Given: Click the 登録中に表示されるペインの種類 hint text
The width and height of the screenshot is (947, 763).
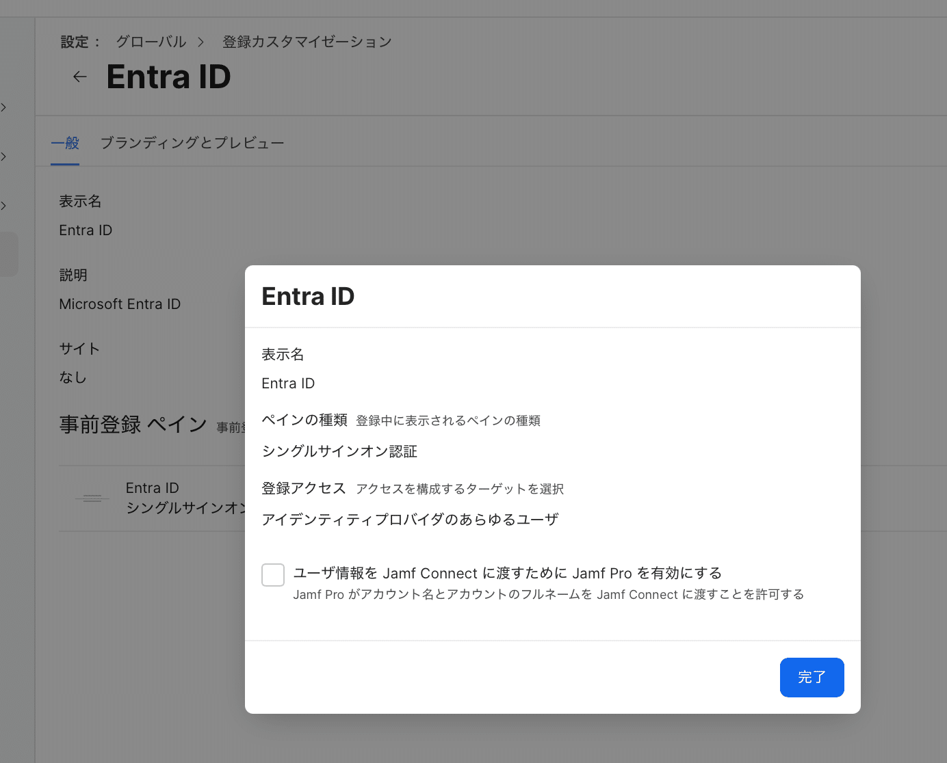Looking at the screenshot, I should (x=448, y=420).
